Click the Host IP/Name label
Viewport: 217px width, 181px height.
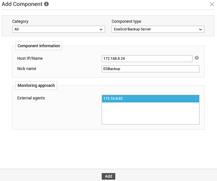[30, 58]
